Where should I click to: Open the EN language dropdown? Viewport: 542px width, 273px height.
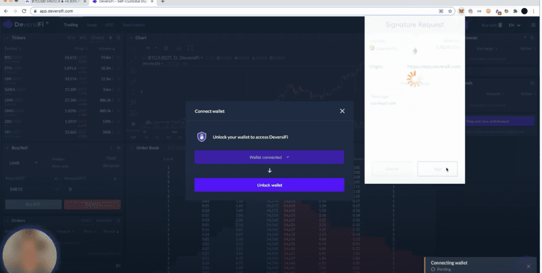pyautogui.click(x=514, y=25)
